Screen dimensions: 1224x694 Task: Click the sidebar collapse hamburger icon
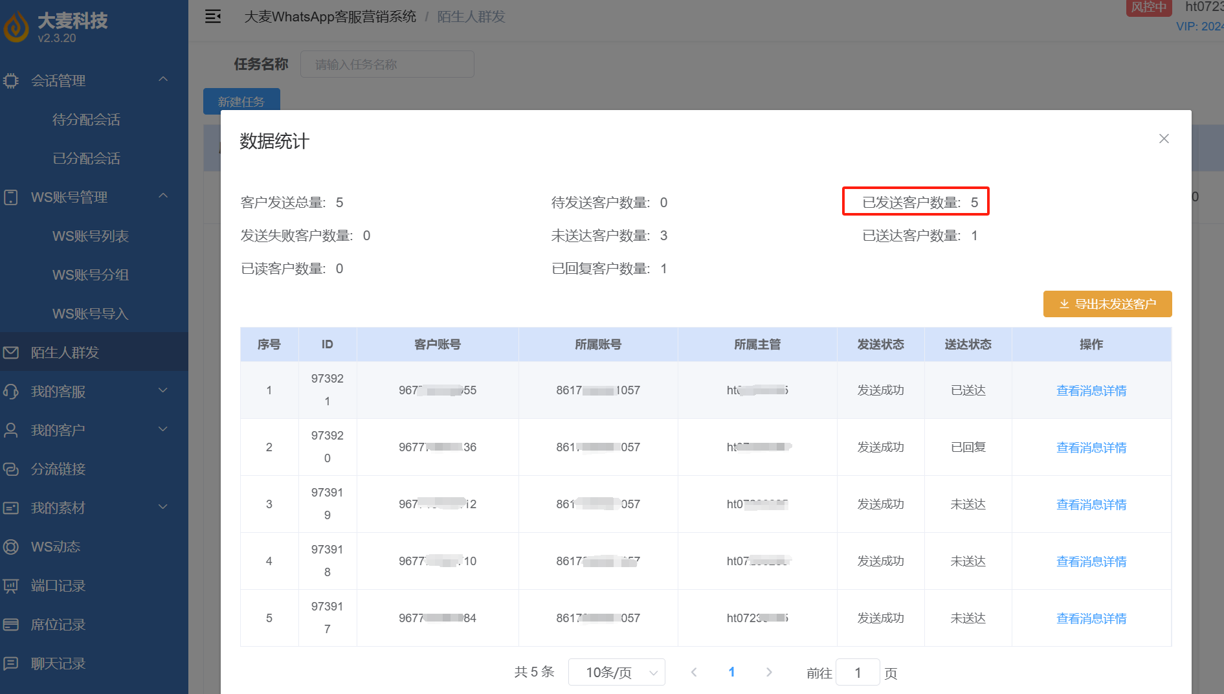(213, 16)
